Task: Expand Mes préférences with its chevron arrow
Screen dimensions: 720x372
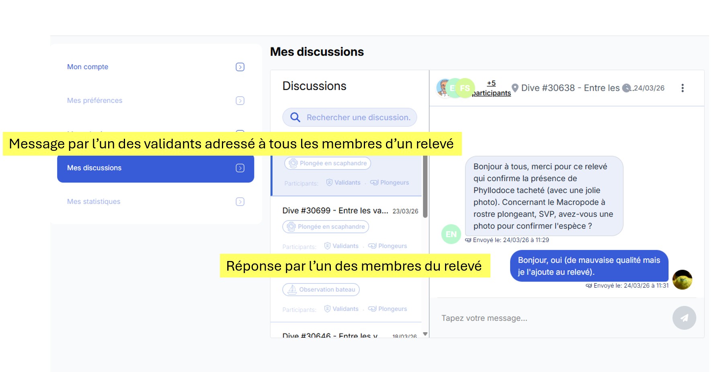Action: 240,101
